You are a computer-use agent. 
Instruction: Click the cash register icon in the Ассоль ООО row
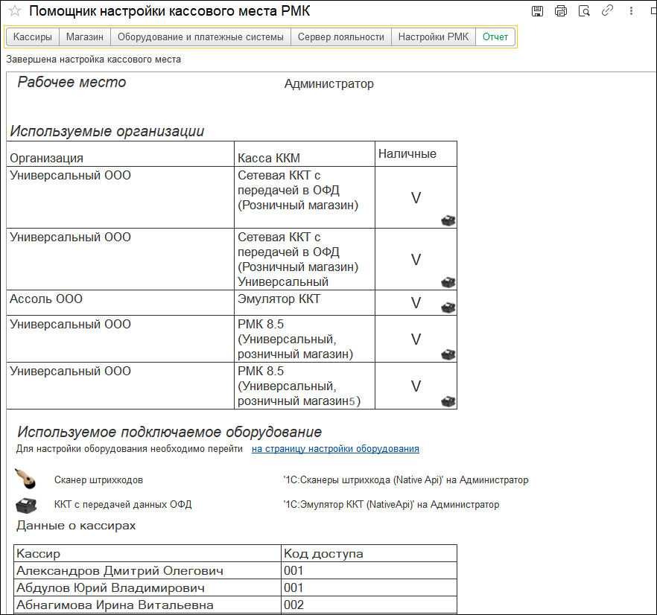tap(448, 307)
